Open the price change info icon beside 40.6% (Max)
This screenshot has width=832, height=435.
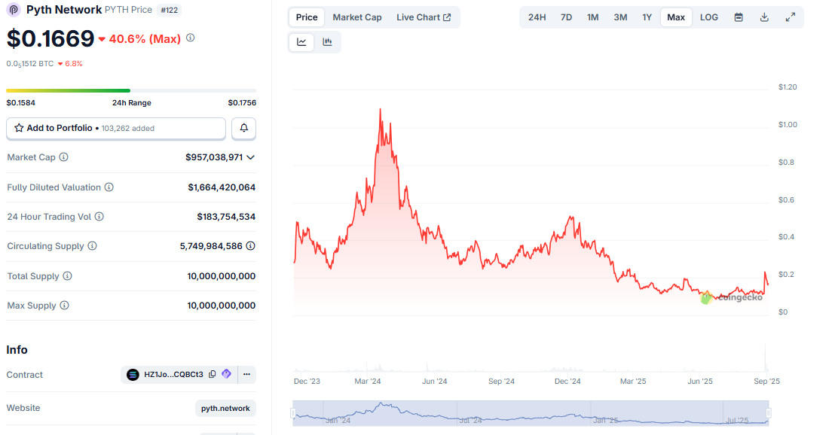pos(191,38)
